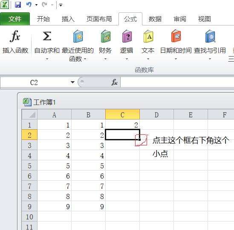Select column B header

[88, 115]
